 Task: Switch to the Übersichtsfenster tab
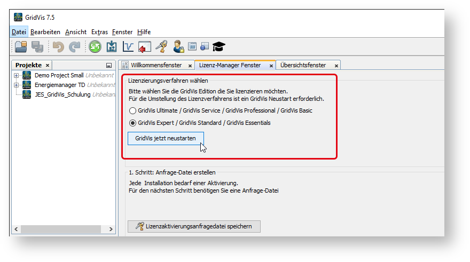click(303, 65)
